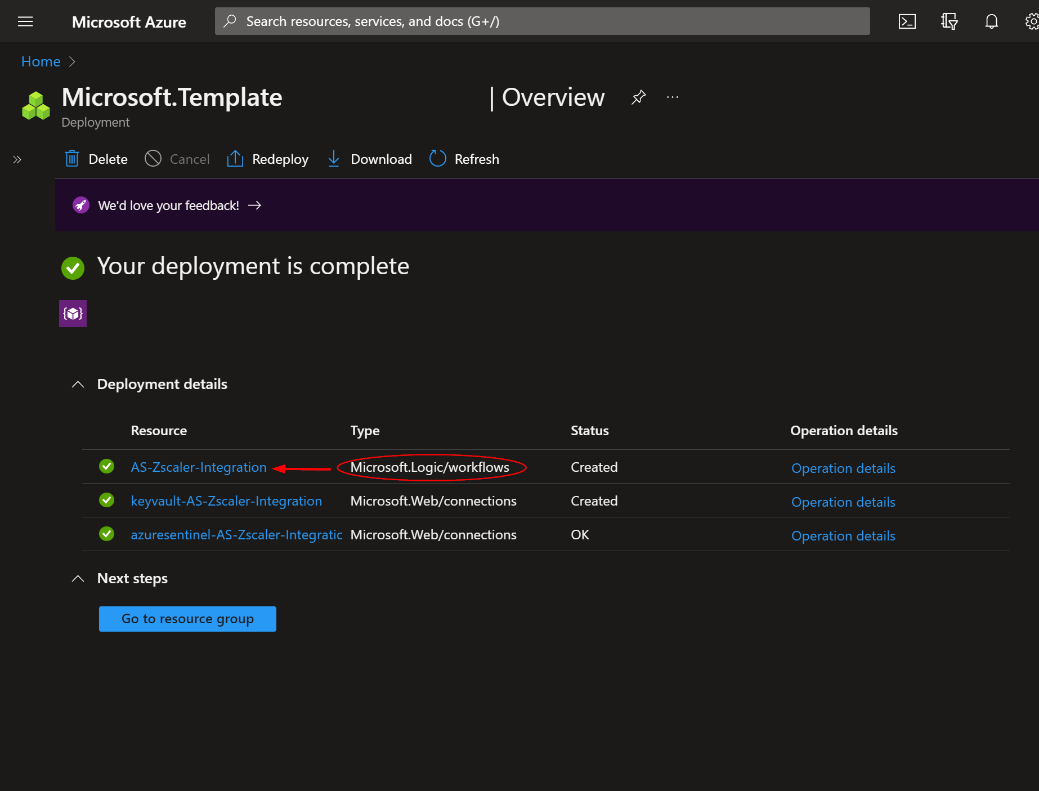The height and width of the screenshot is (791, 1039).
Task: Click the Go to resource group button
Action: click(187, 619)
